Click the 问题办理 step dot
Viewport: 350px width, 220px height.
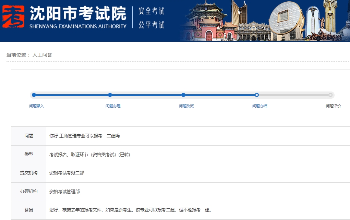[110, 95]
